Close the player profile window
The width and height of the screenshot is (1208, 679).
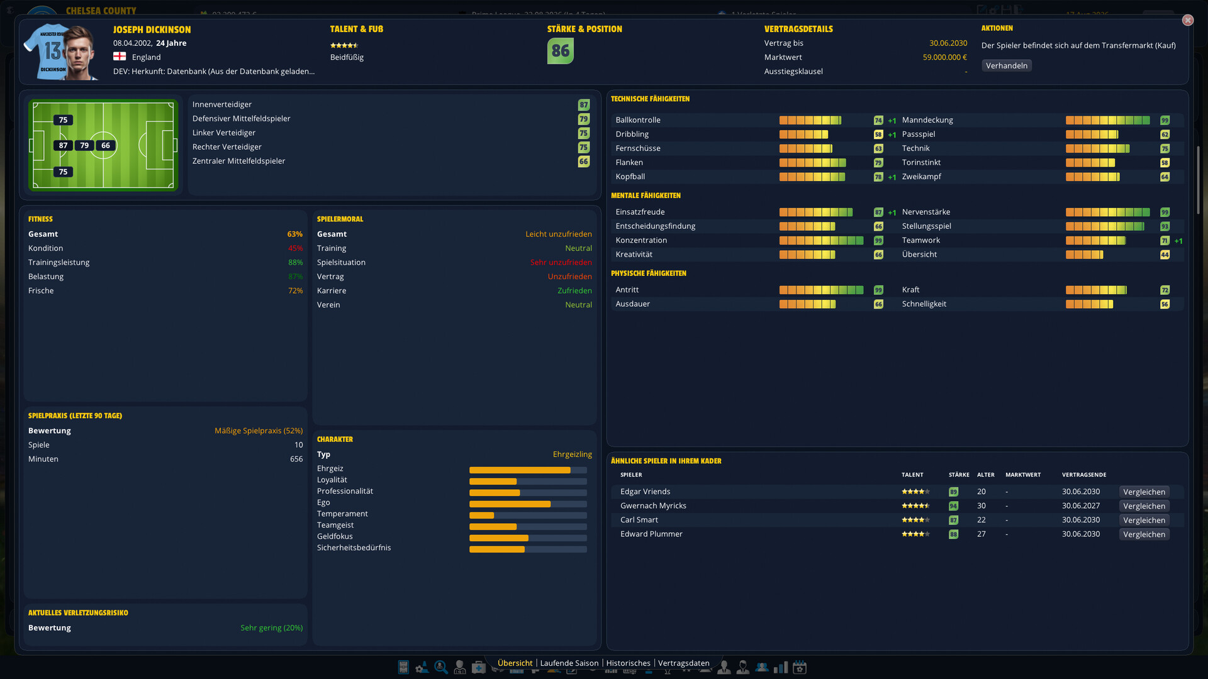point(1188,20)
